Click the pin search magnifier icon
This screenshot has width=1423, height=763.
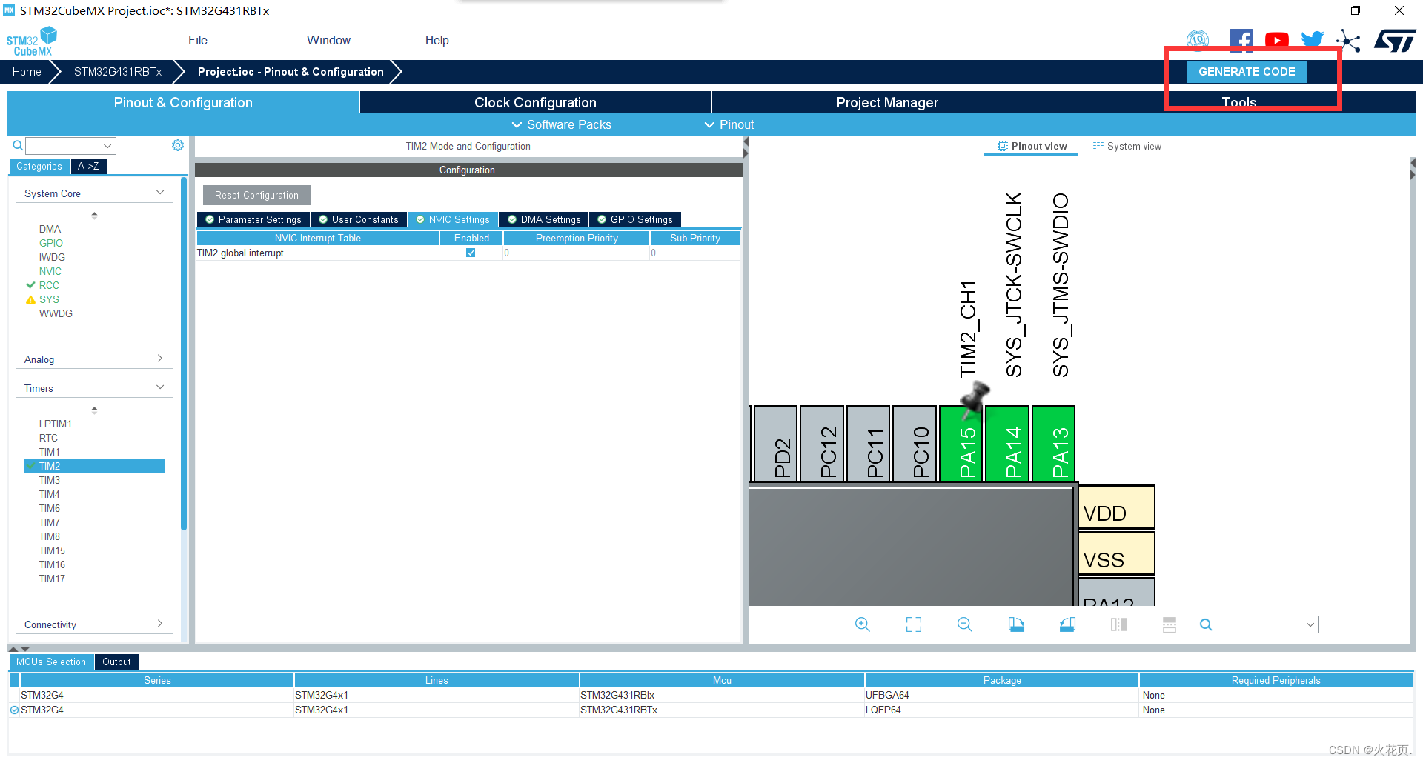coord(1206,624)
